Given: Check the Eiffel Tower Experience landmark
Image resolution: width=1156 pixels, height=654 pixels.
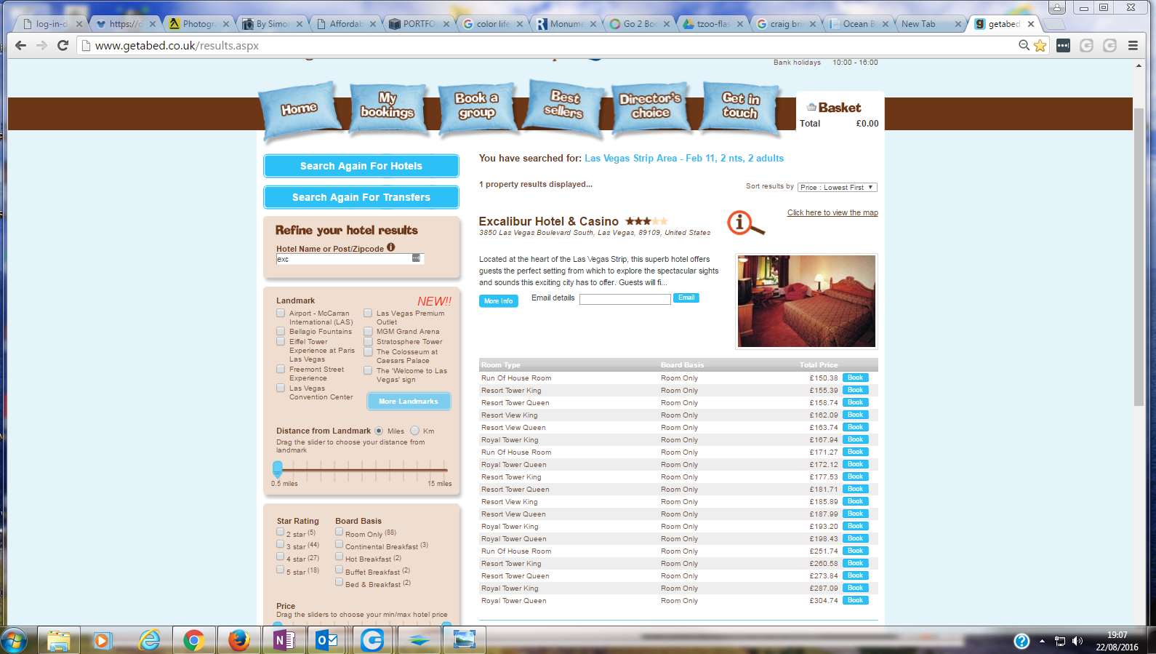Looking at the screenshot, I should (x=281, y=341).
